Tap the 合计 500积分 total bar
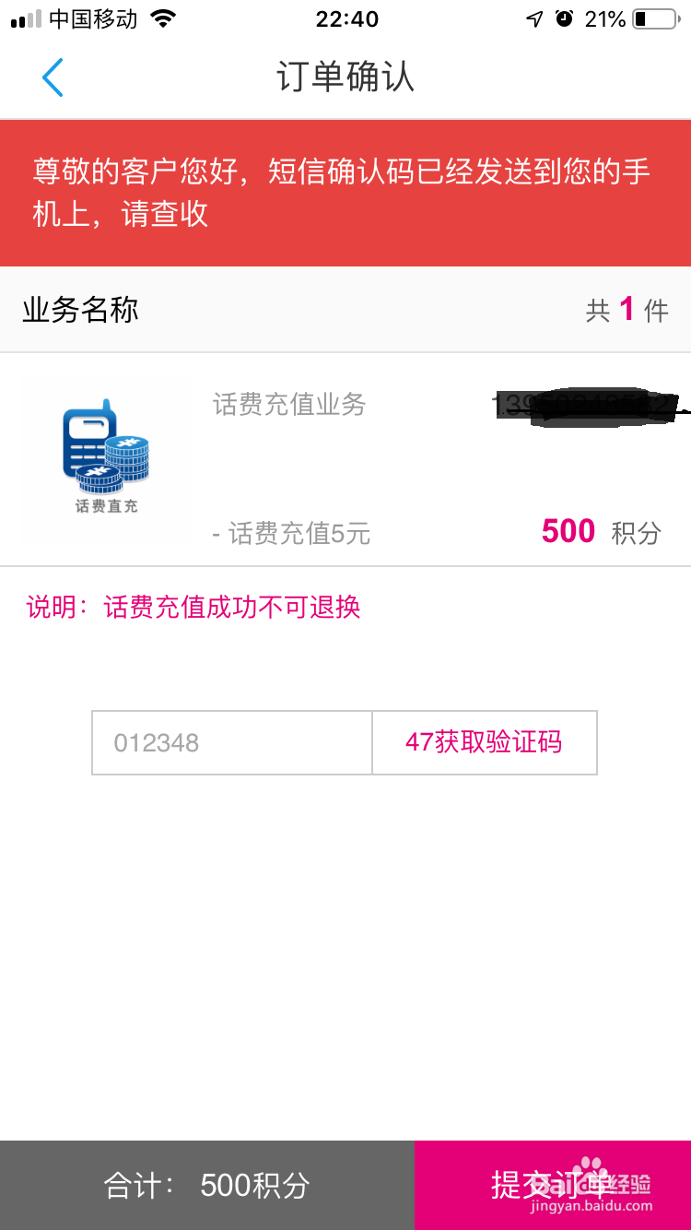Viewport: 691px width, 1230px height. 207,1185
